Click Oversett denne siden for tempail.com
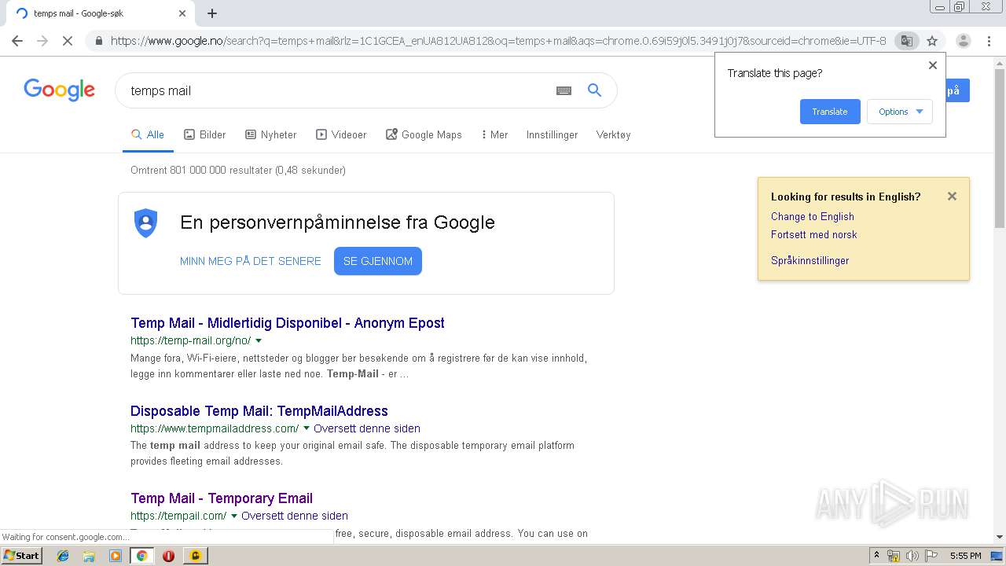 [295, 516]
